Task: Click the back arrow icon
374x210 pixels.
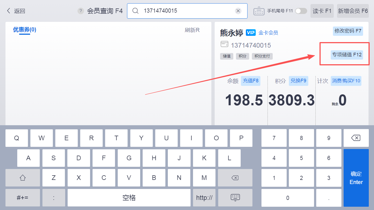Action: pos(8,11)
